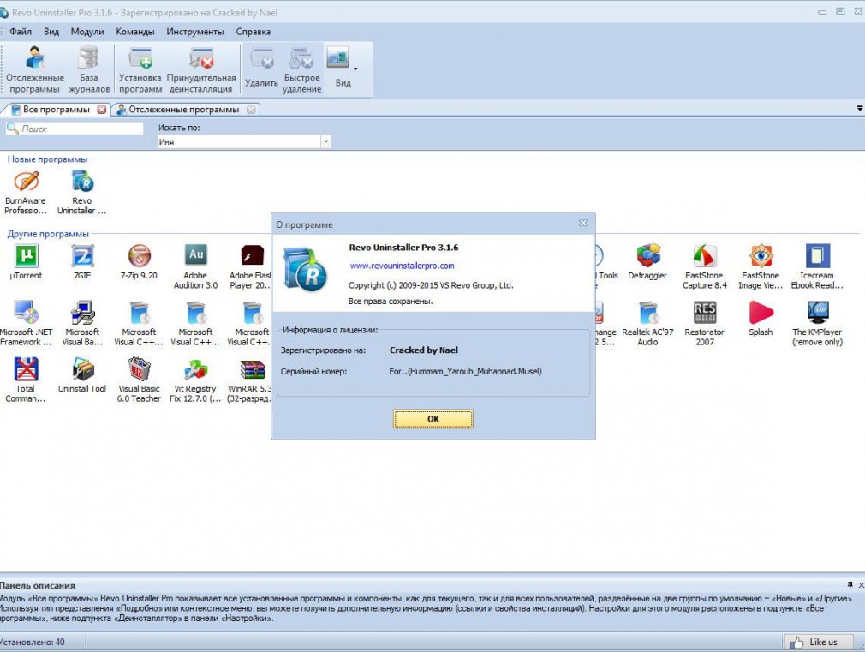Click the Установлено: 40 status text

32,642
